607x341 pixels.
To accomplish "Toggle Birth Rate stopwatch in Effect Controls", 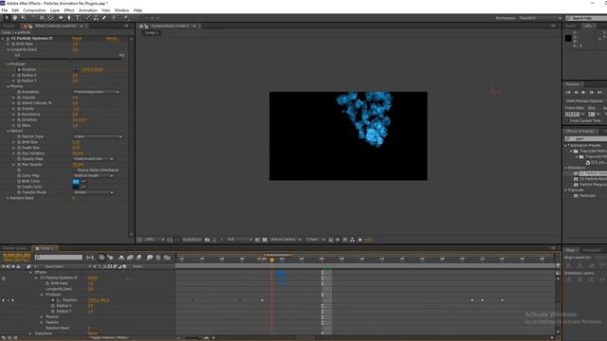I will 13,45.
